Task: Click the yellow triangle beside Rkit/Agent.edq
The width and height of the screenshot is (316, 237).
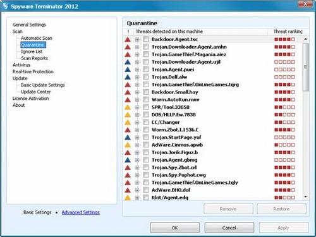Action: click(x=128, y=198)
